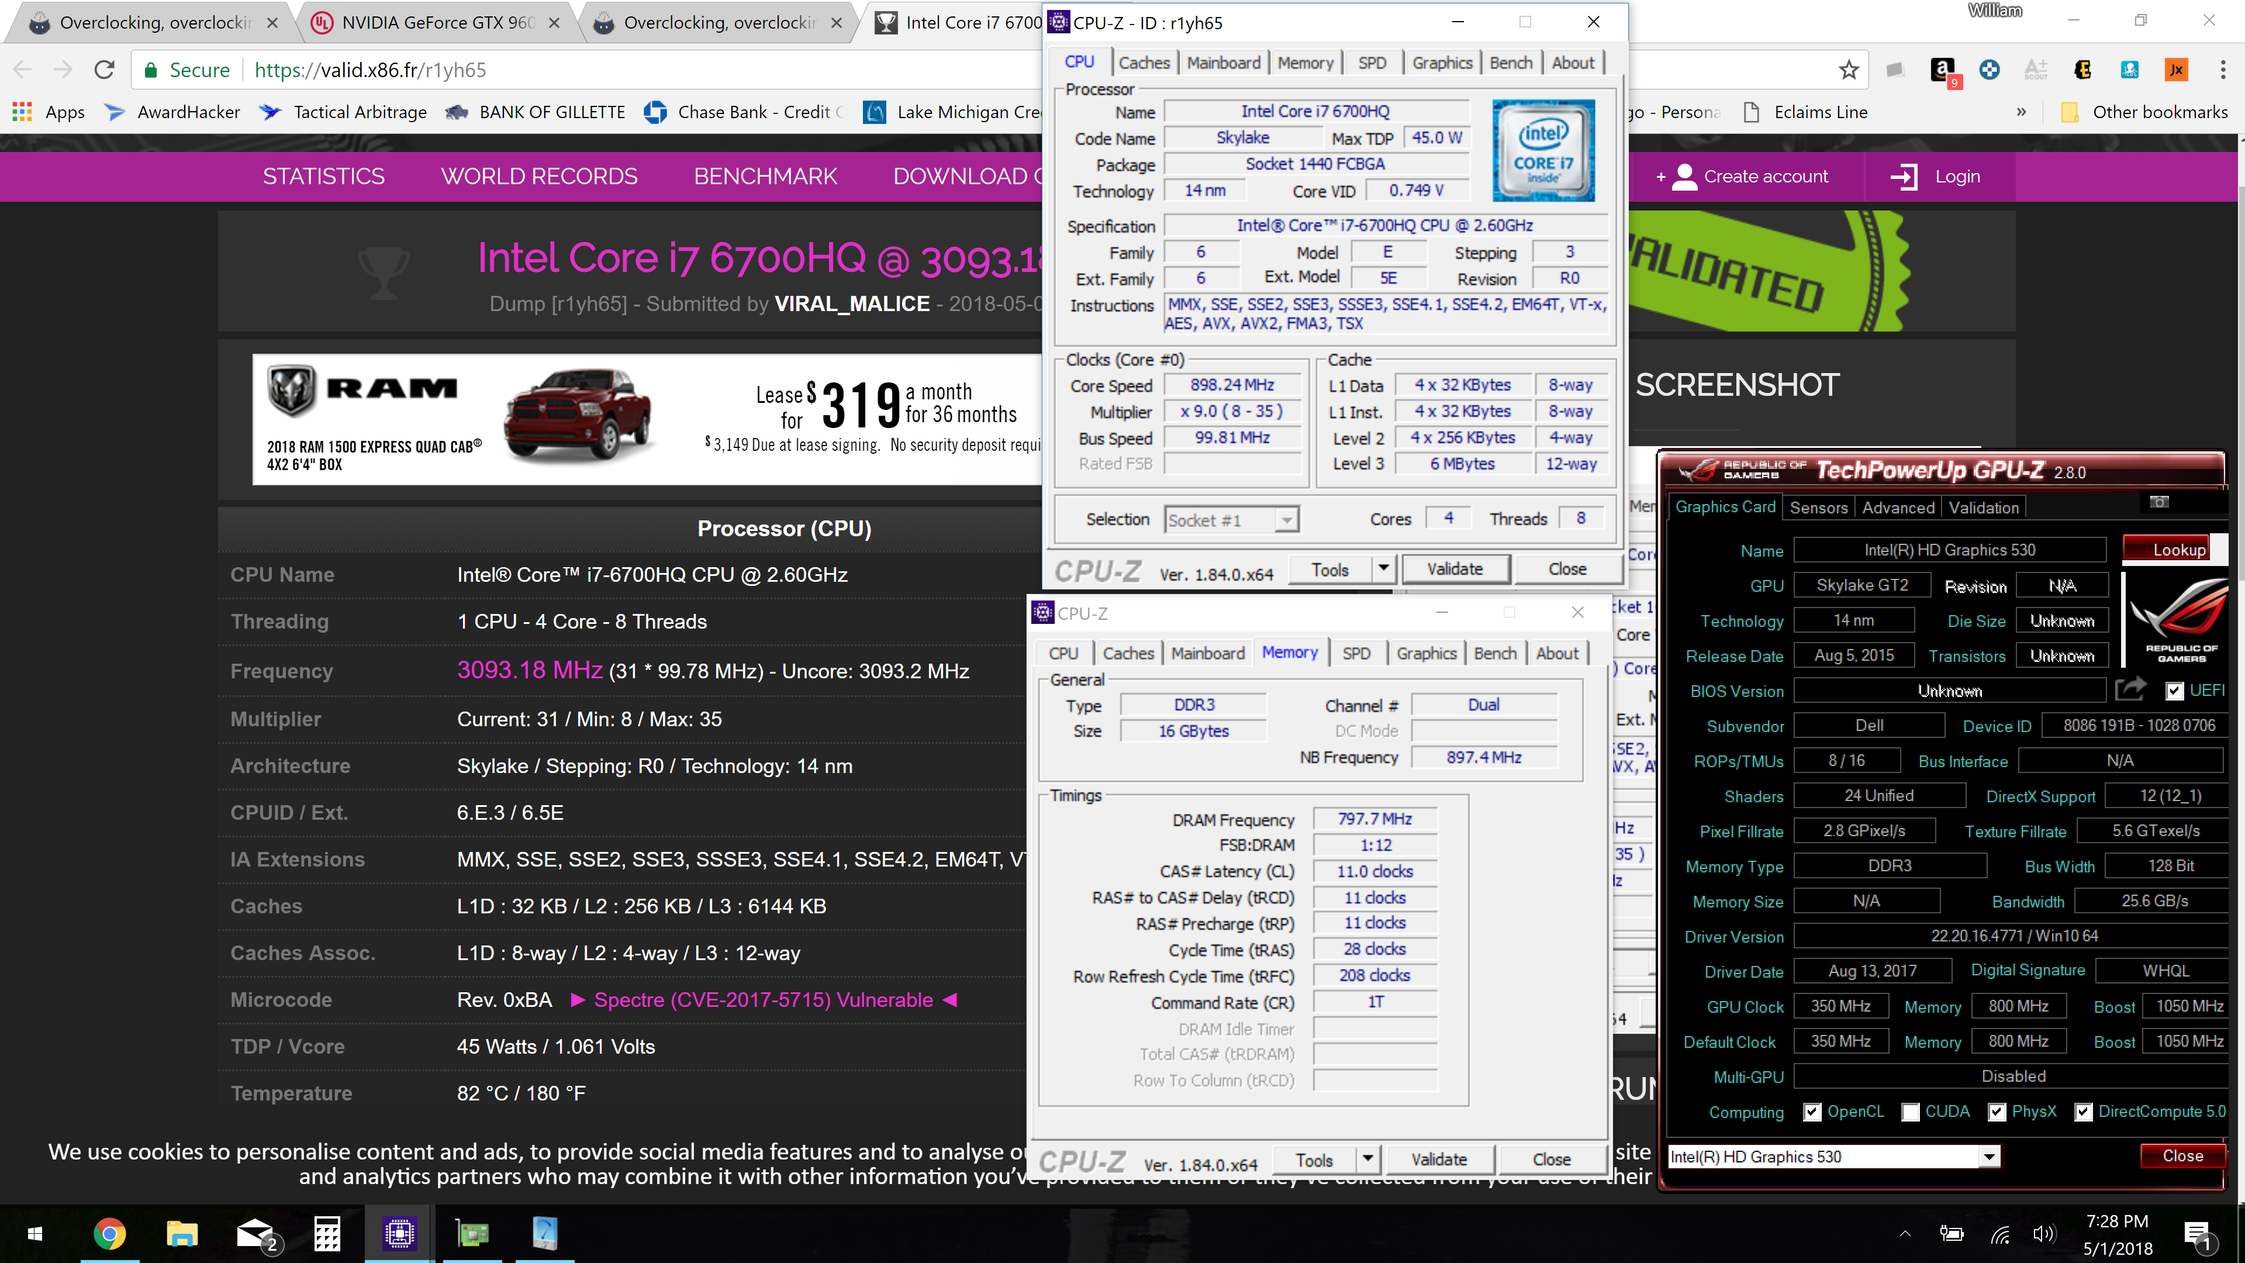
Task: Click the Chrome address bar URL
Action: pyautogui.click(x=369, y=70)
